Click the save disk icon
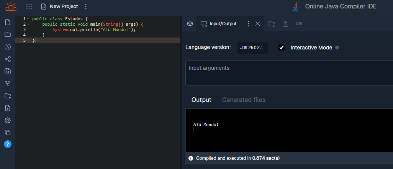Viewport: 393px width, 169px height. click(x=8, y=71)
